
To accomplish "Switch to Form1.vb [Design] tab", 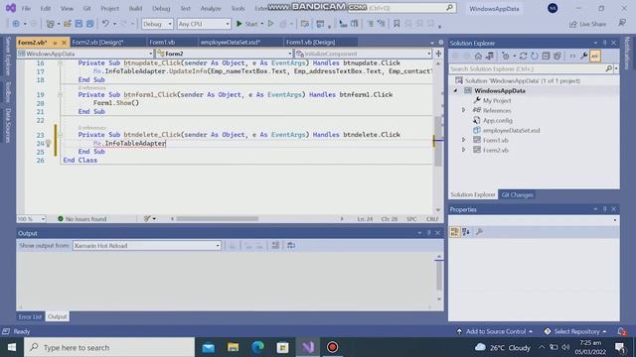I will (x=311, y=42).
